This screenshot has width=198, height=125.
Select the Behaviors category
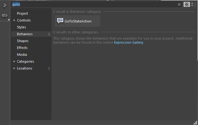24,34
